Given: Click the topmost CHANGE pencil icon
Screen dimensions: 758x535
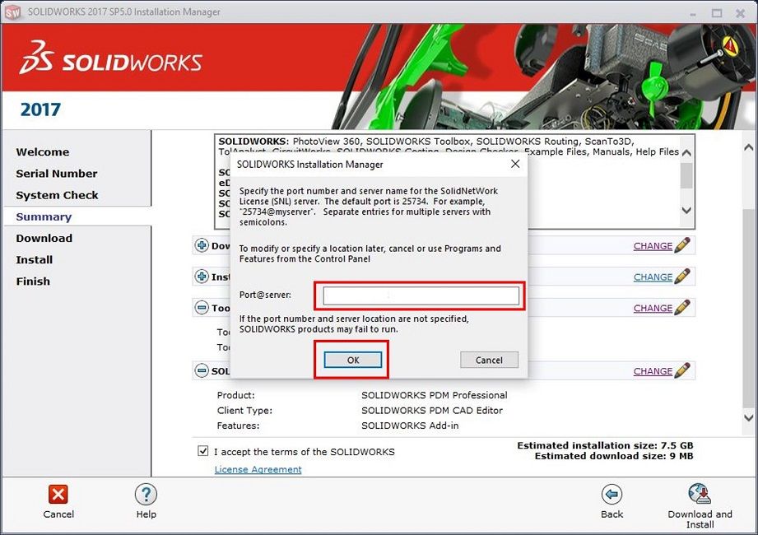Looking at the screenshot, I should tap(682, 245).
